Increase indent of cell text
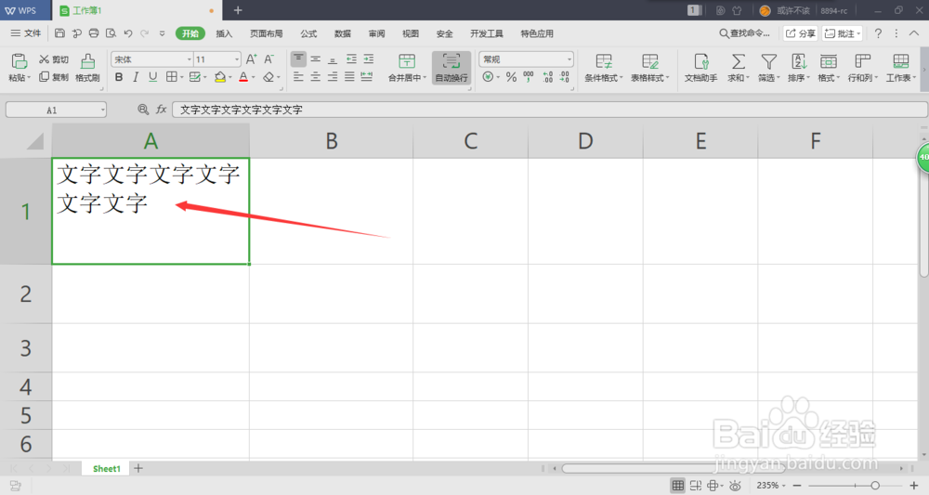 click(x=369, y=59)
